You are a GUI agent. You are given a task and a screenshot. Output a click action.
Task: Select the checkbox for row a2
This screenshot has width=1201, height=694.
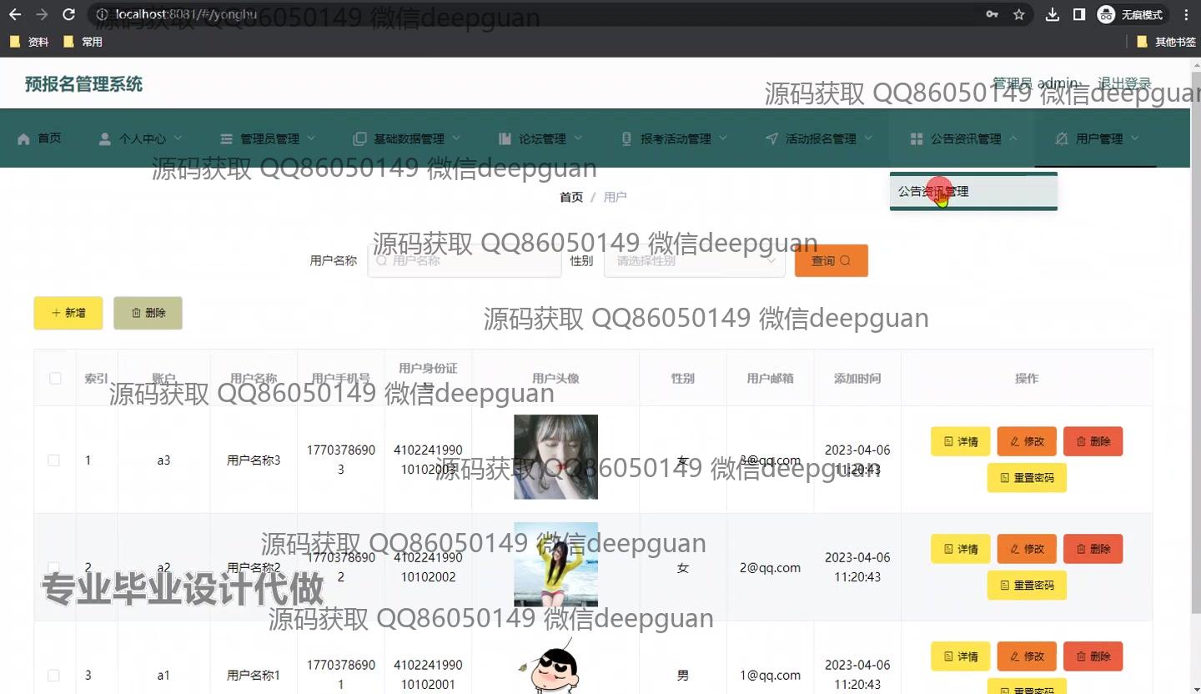[54, 568]
